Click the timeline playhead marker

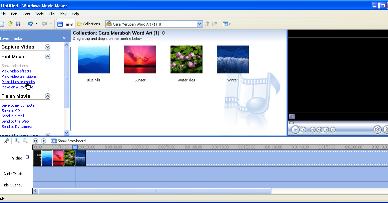75,147
